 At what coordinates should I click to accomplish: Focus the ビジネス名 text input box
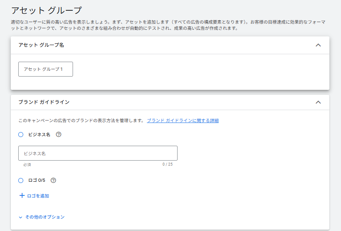coord(98,153)
